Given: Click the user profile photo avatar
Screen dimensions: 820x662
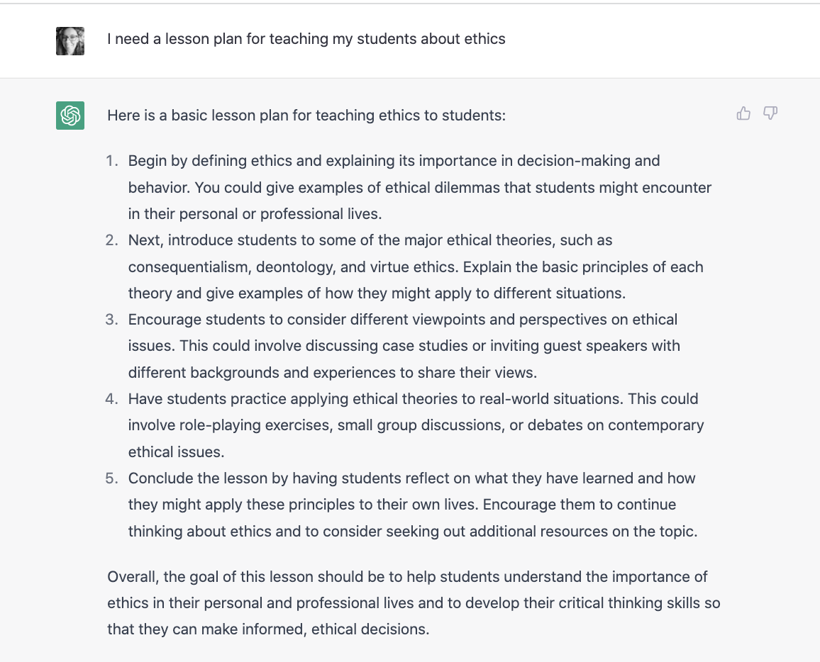Looking at the screenshot, I should click(x=70, y=41).
